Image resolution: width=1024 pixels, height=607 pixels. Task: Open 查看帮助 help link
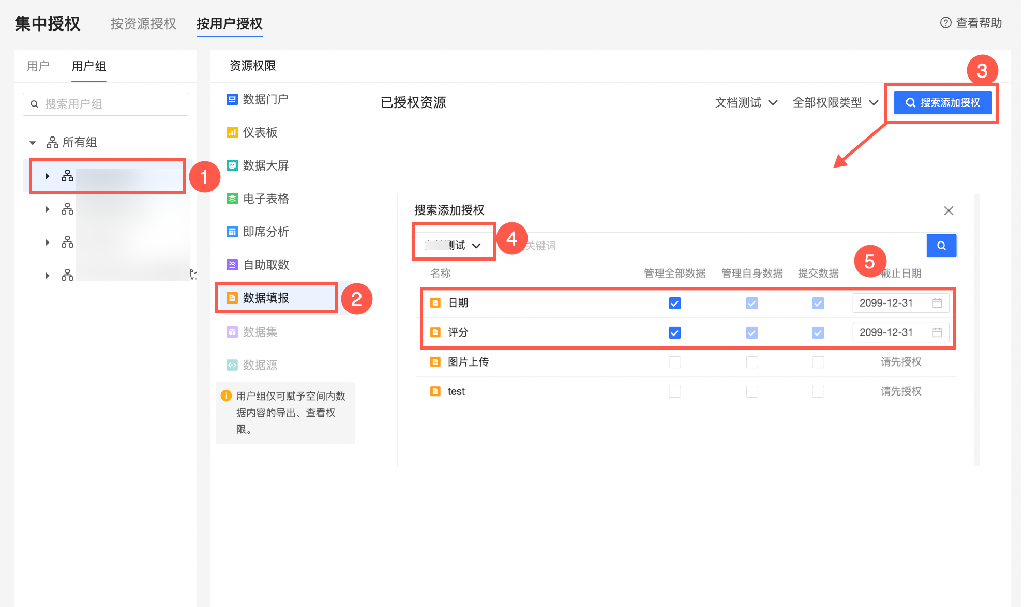coord(971,23)
